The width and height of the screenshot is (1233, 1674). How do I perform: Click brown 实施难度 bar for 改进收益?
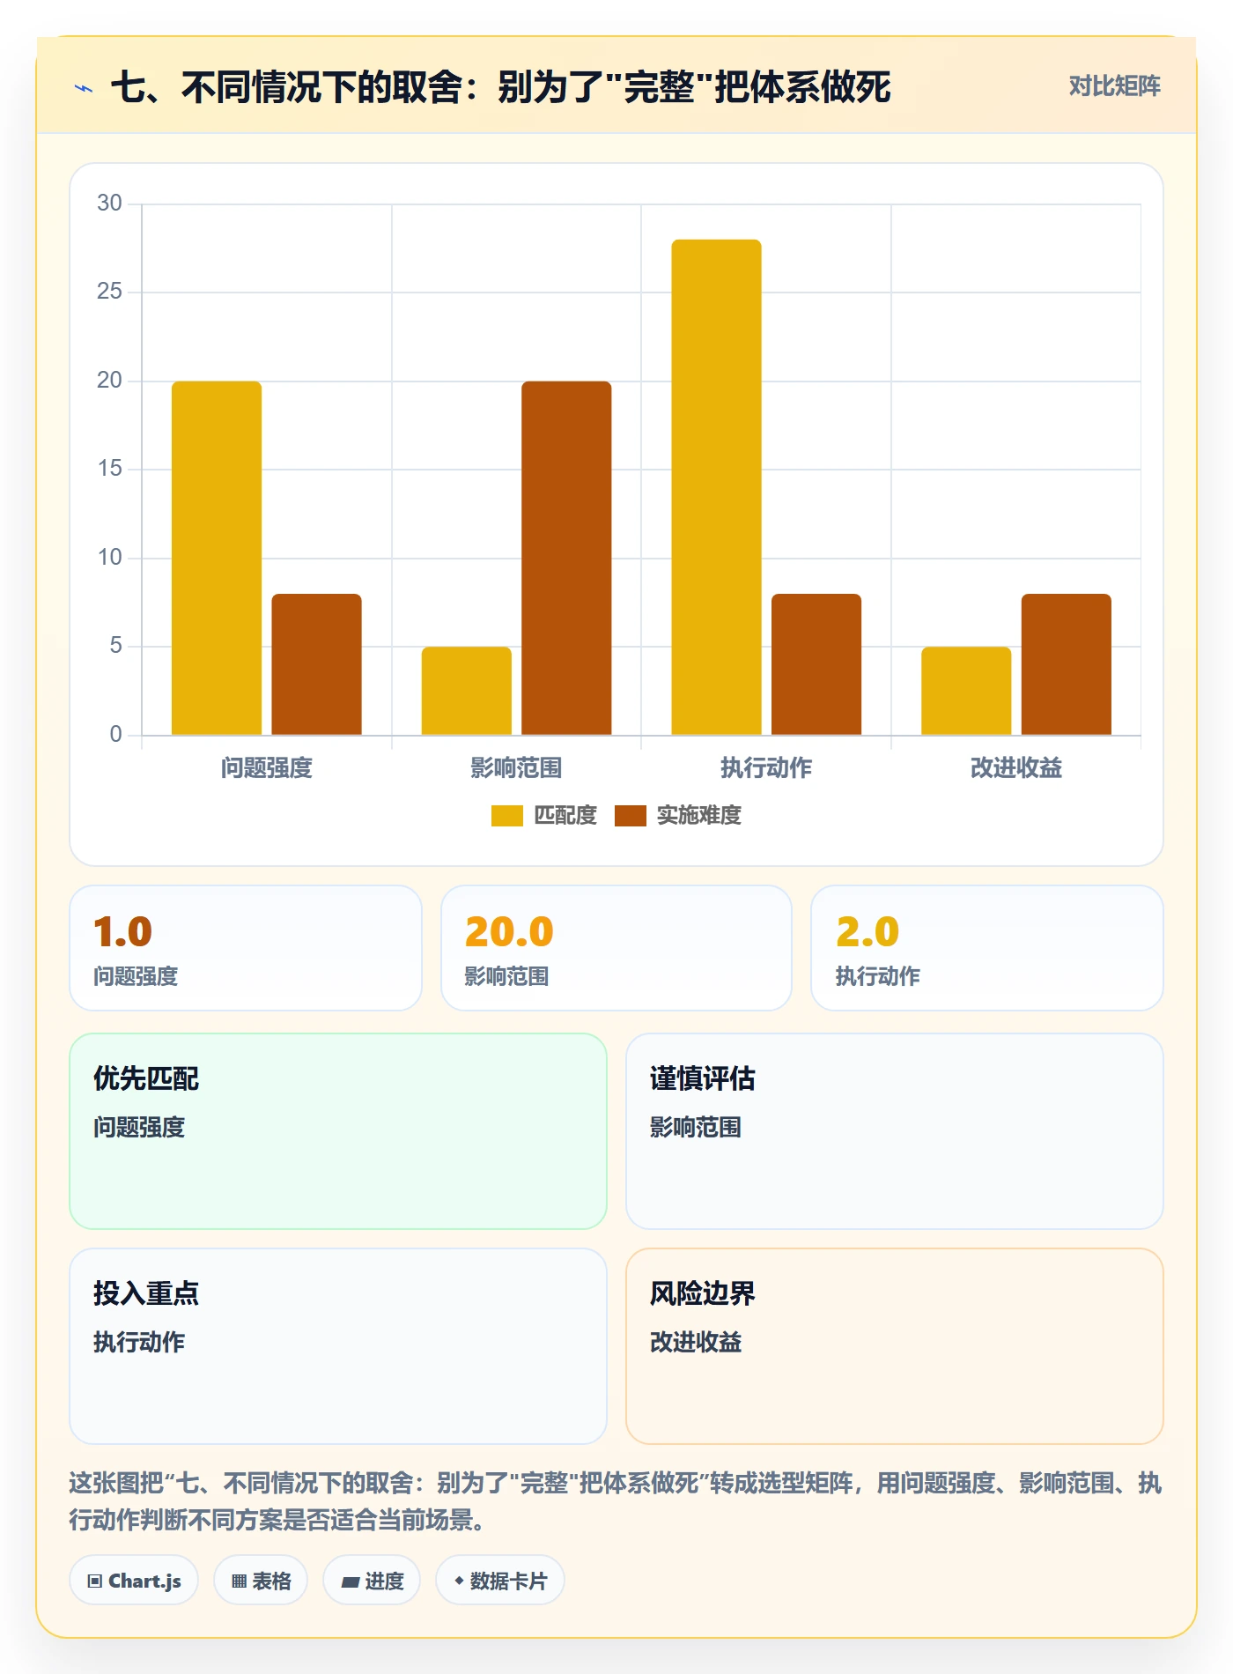pyautogui.click(x=1067, y=664)
